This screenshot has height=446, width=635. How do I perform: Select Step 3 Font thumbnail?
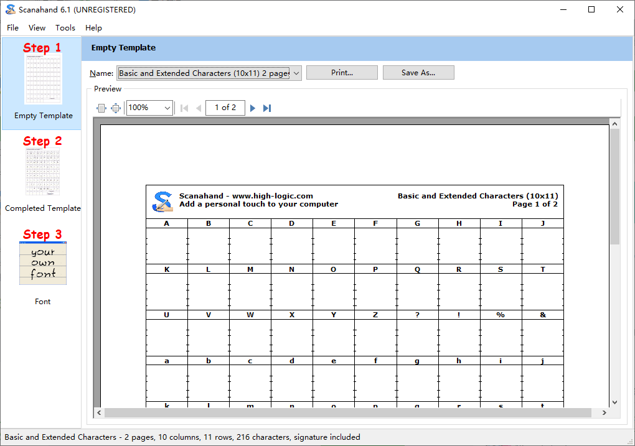pos(42,263)
